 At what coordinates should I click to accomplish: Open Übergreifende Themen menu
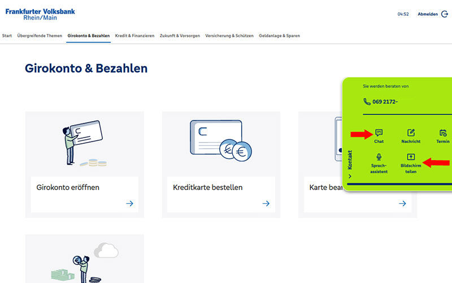40,36
